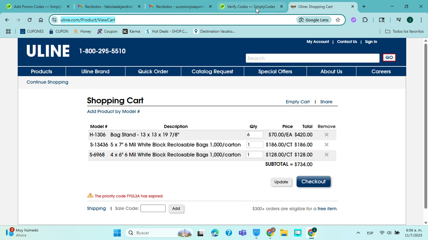Click the page vertical scrollbar
The image size is (428, 240).
point(426,127)
